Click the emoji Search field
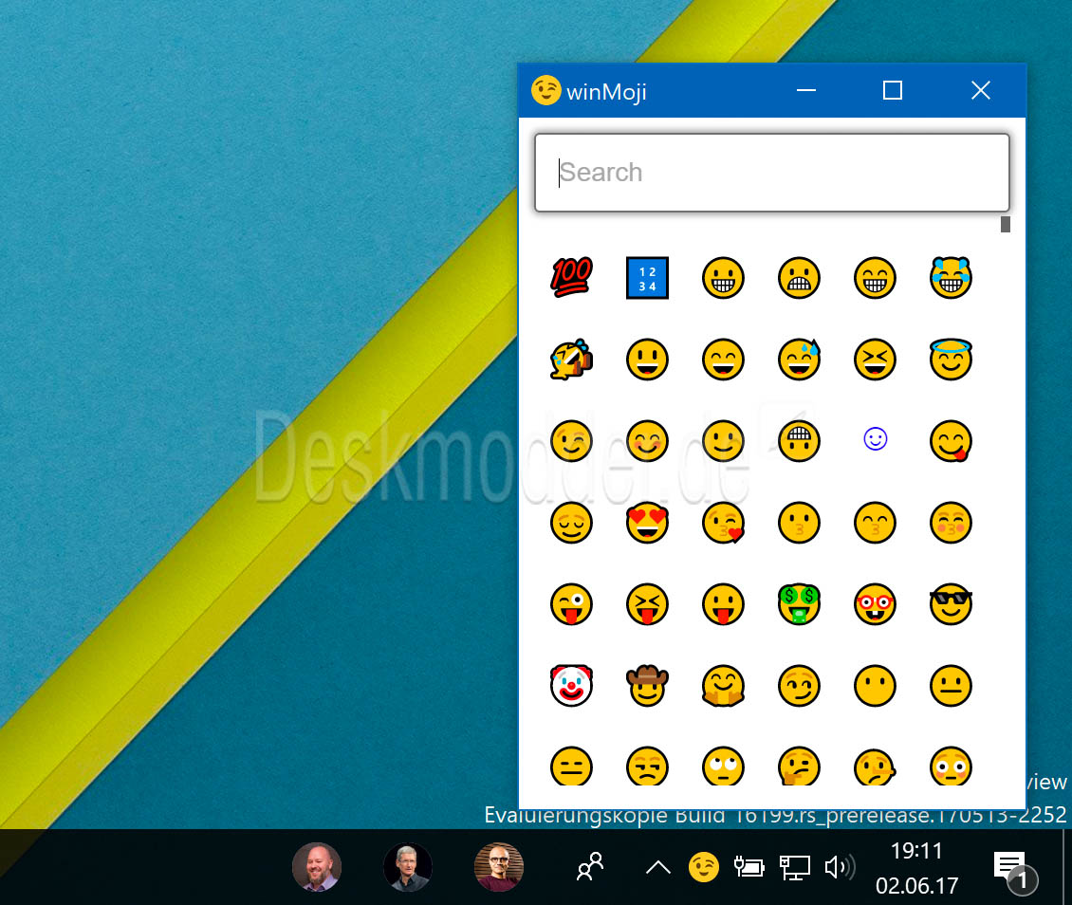The height and width of the screenshot is (905, 1072). (x=772, y=173)
